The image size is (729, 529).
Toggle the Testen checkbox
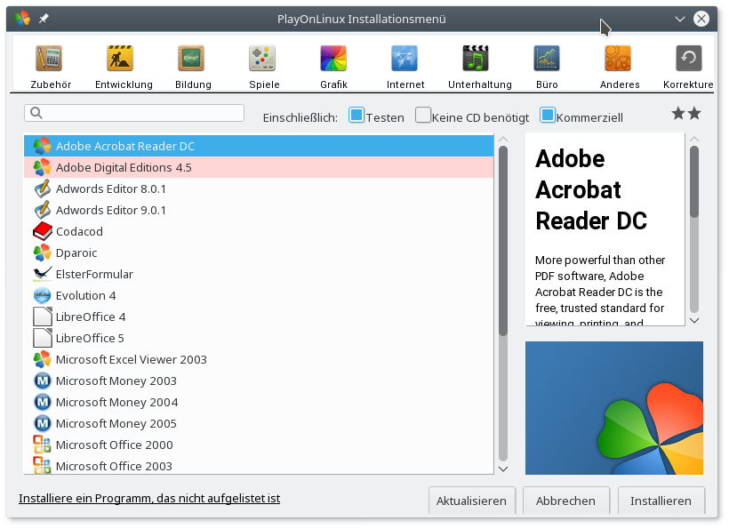(x=356, y=116)
